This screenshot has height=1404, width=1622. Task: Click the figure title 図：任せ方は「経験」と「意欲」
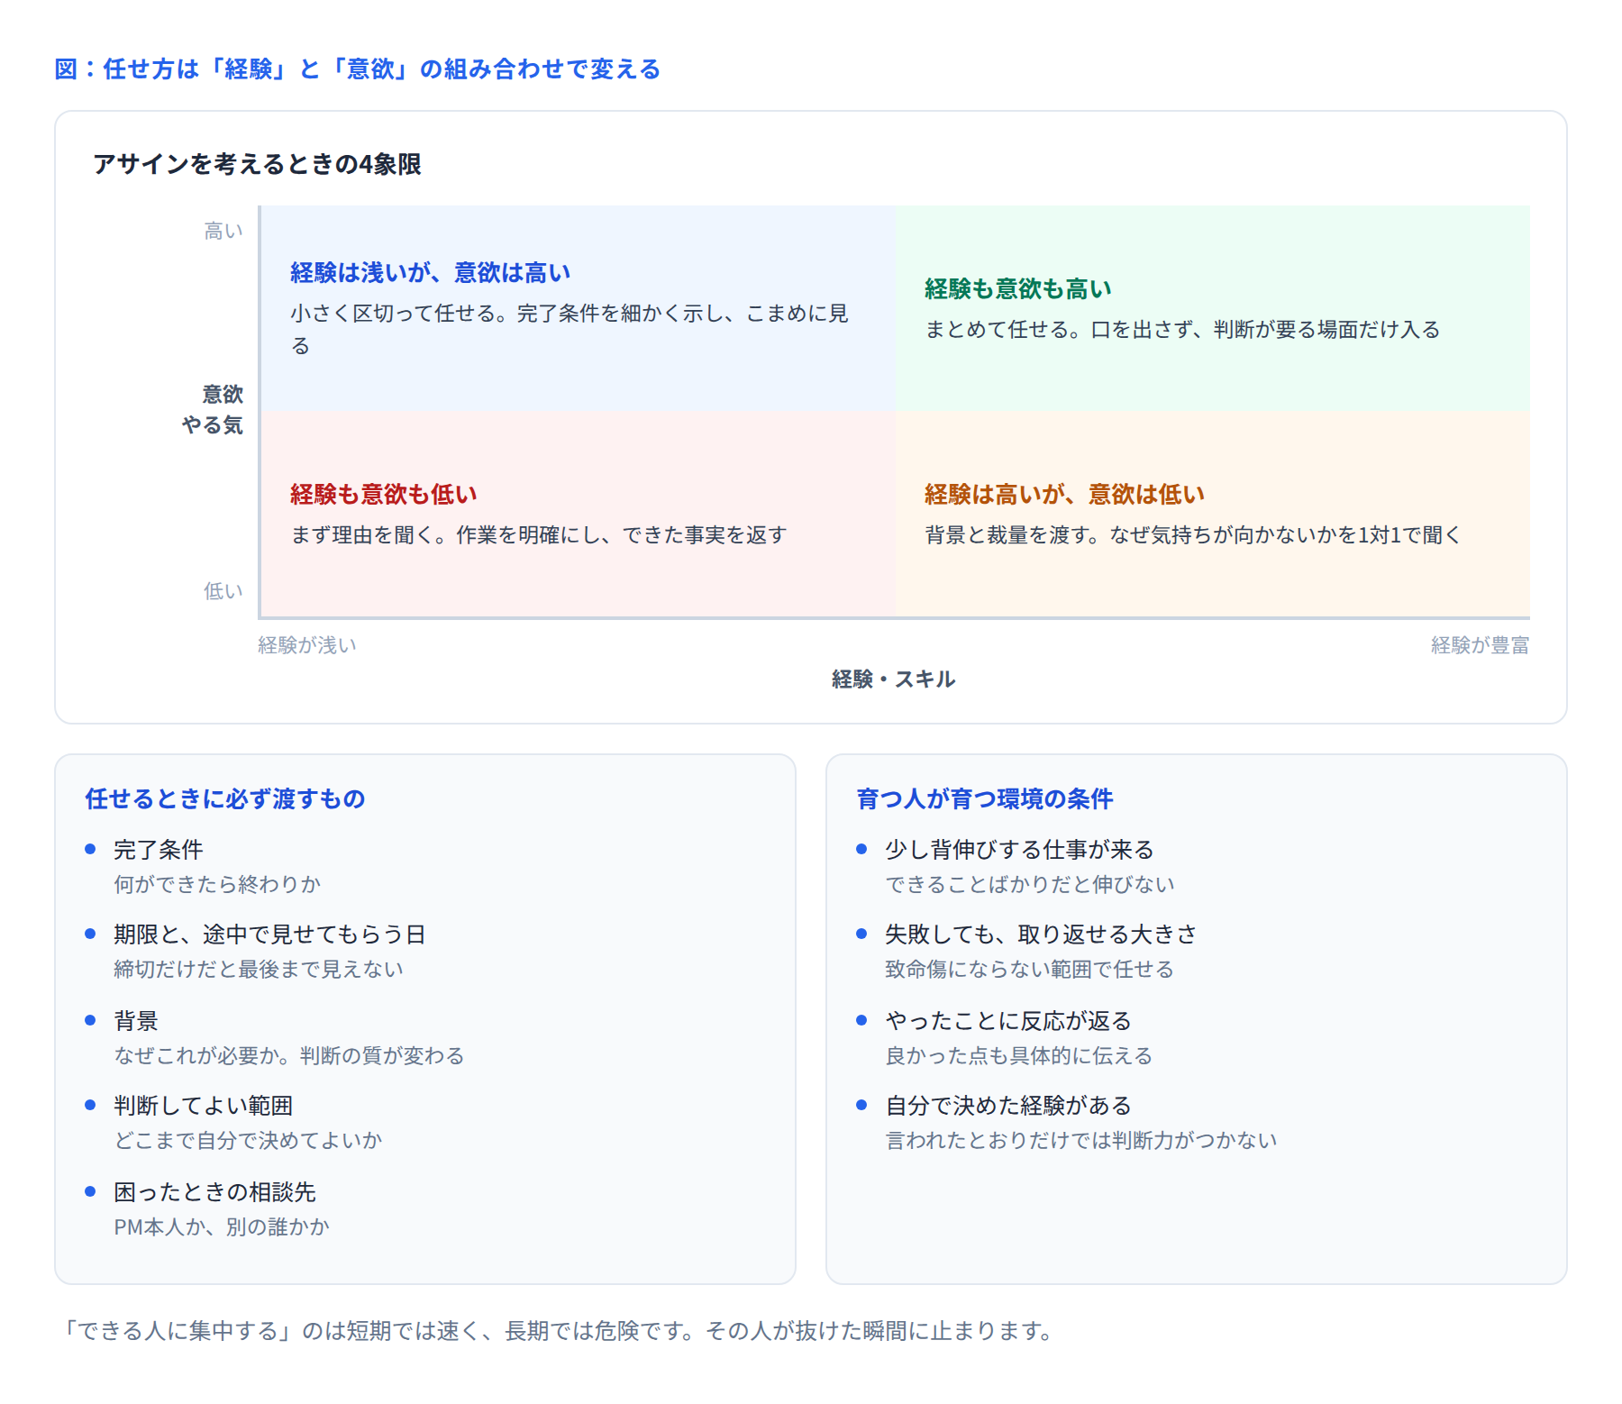(358, 69)
